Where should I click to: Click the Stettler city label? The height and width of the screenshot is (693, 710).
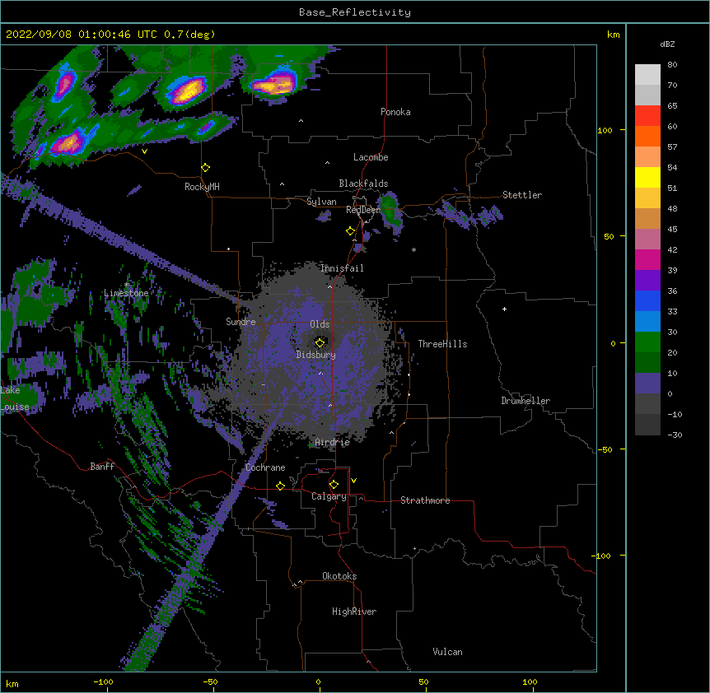pos(522,195)
